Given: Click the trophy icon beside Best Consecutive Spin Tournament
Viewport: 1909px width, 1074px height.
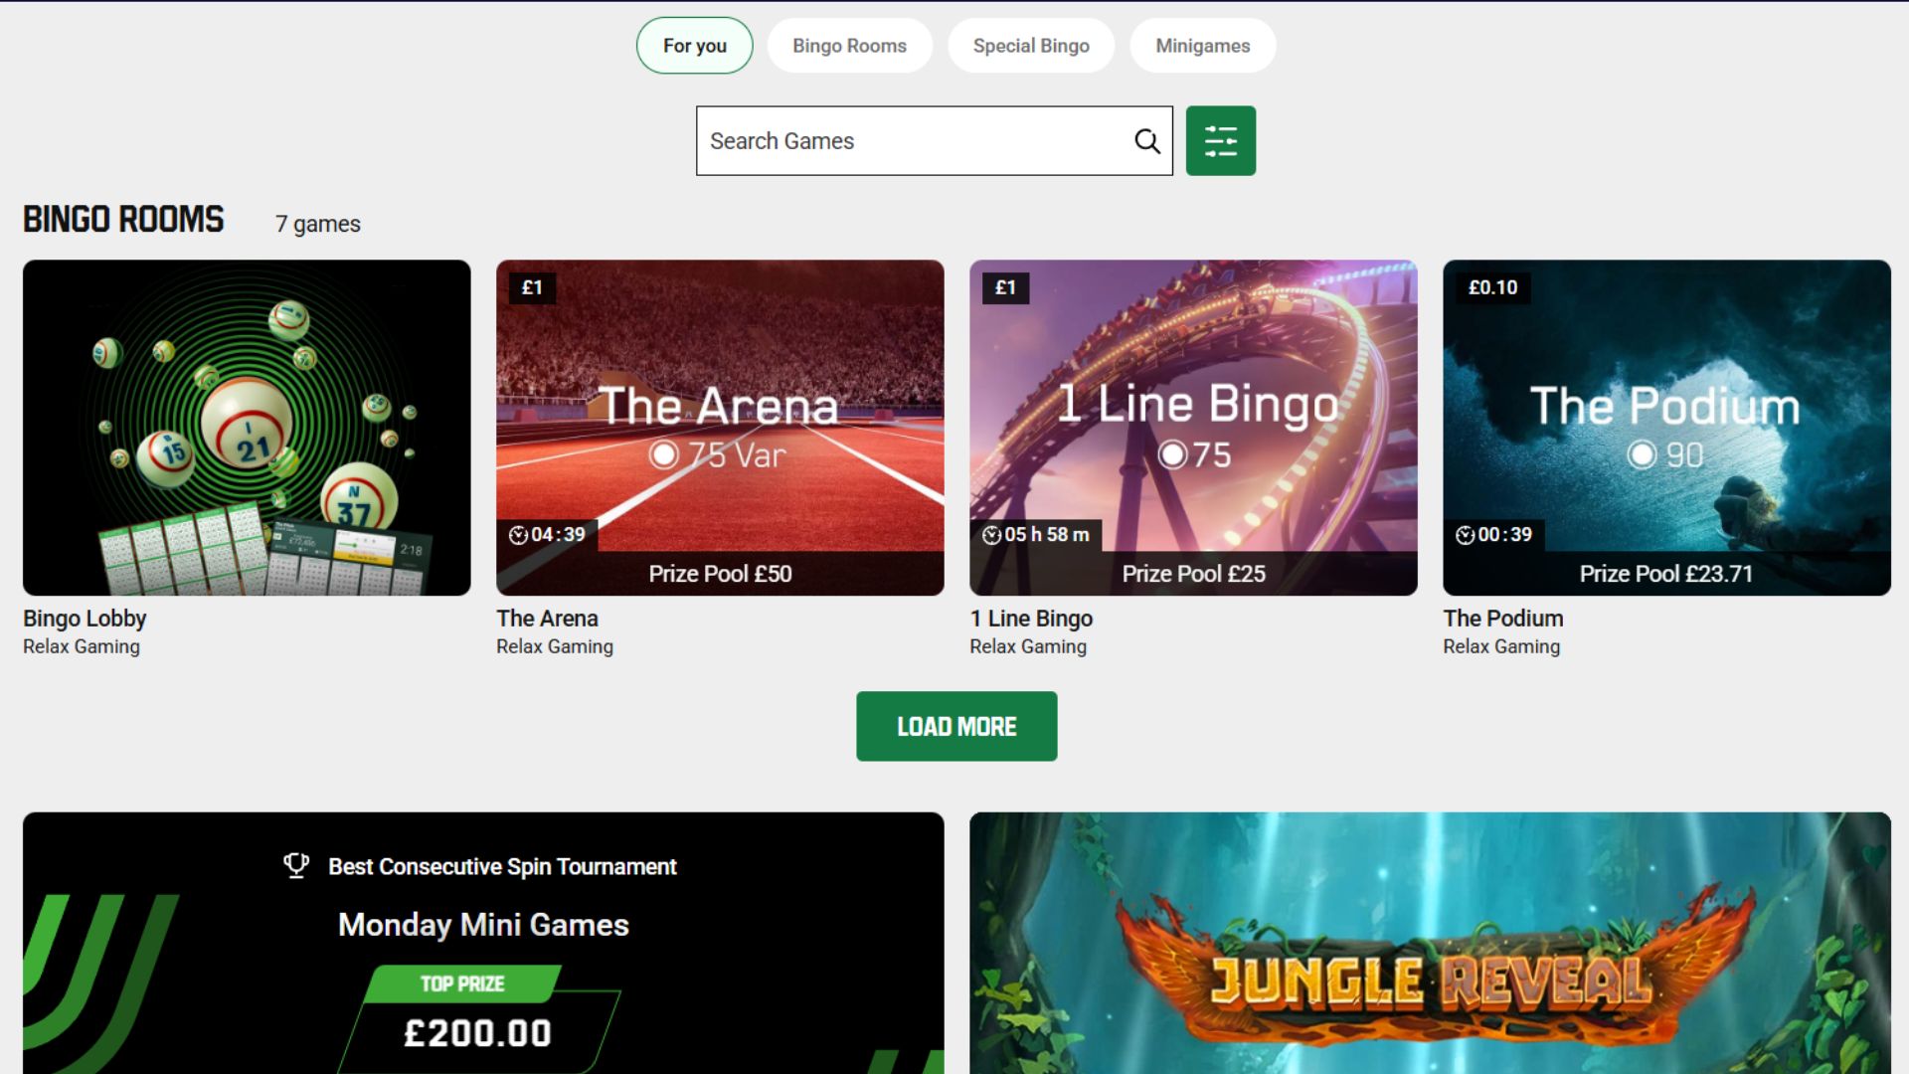Looking at the screenshot, I should [x=296, y=866].
